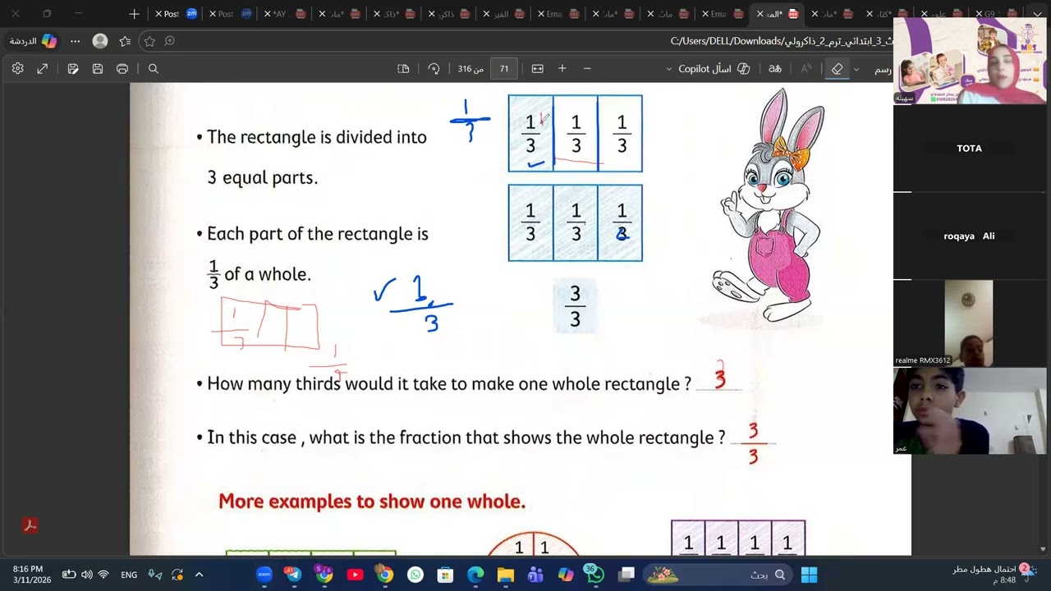1051x591 pixels.
Task: Fit page to width
Action: 538,69
